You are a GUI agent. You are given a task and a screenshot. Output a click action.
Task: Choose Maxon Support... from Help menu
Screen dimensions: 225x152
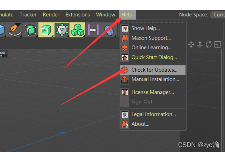[153, 38]
